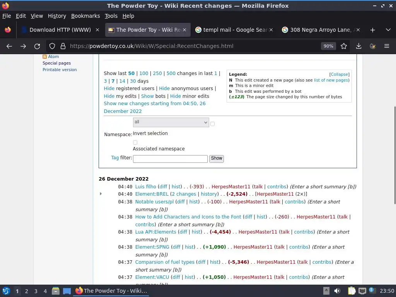Bookmark this page with the star icon
Screen dimensions: 396x297
[x=344, y=46]
